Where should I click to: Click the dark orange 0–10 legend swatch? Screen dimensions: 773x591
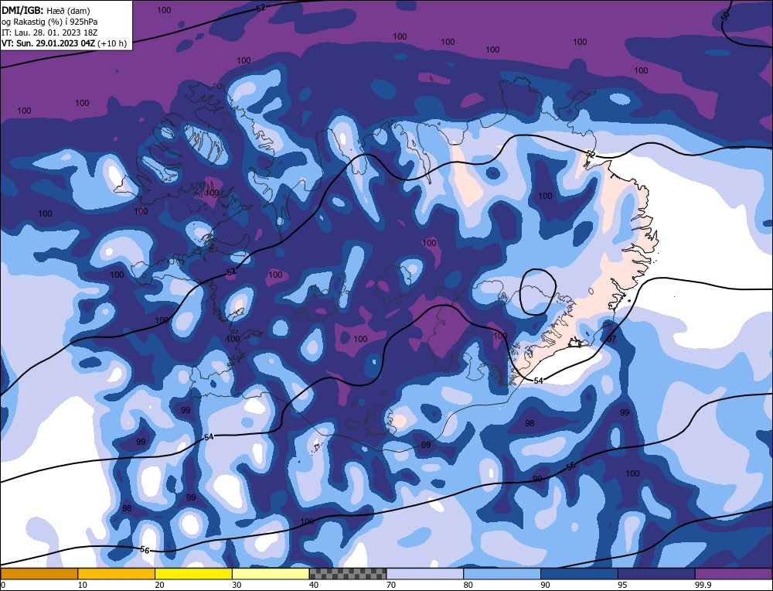click(39, 574)
